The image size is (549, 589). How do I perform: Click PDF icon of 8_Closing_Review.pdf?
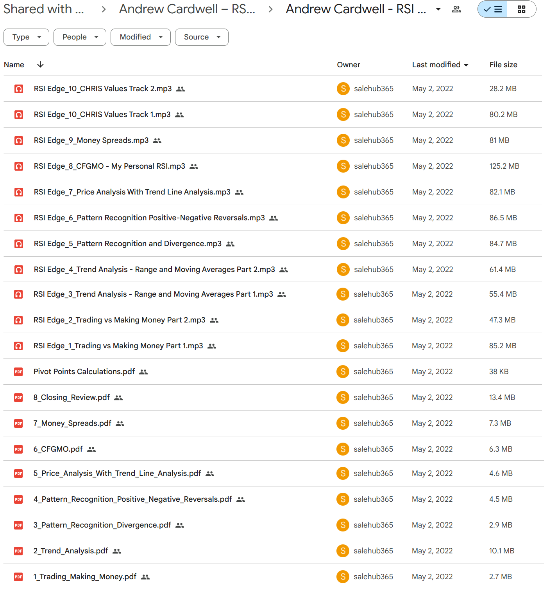pos(18,398)
